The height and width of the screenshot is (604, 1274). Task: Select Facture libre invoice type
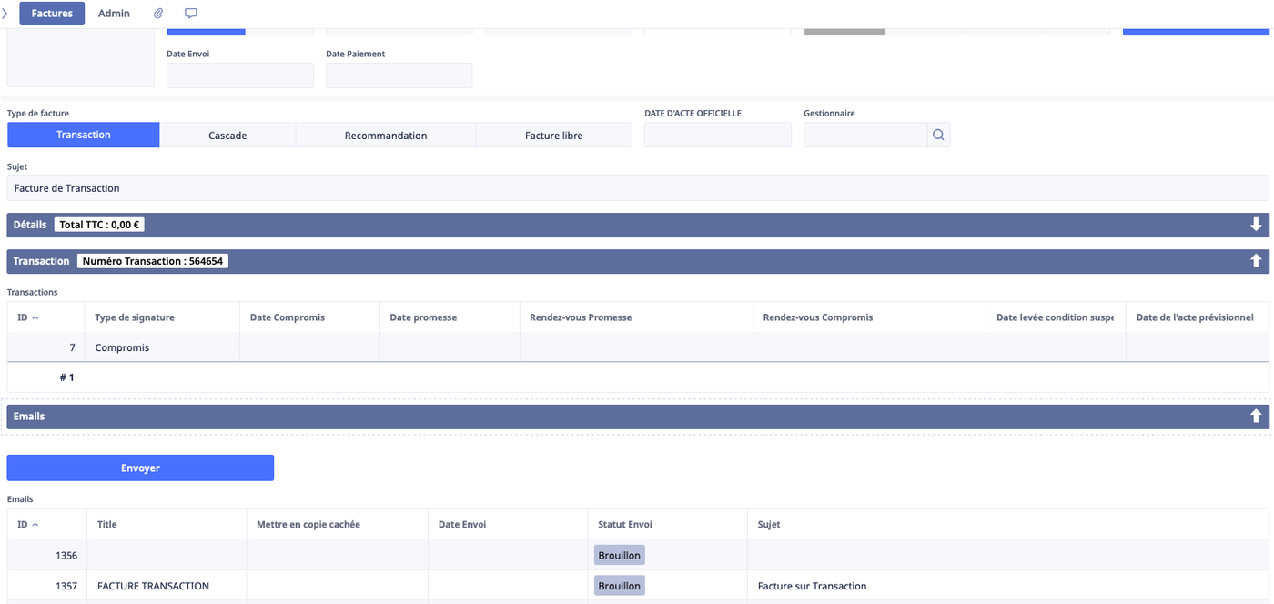pos(553,136)
